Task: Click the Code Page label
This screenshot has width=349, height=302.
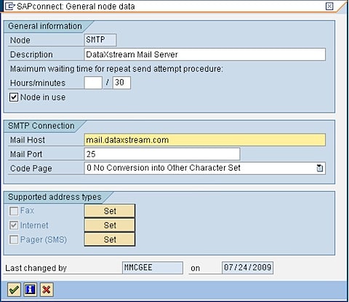Action: [31, 168]
